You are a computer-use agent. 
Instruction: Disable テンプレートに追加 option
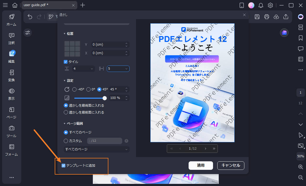(63, 165)
